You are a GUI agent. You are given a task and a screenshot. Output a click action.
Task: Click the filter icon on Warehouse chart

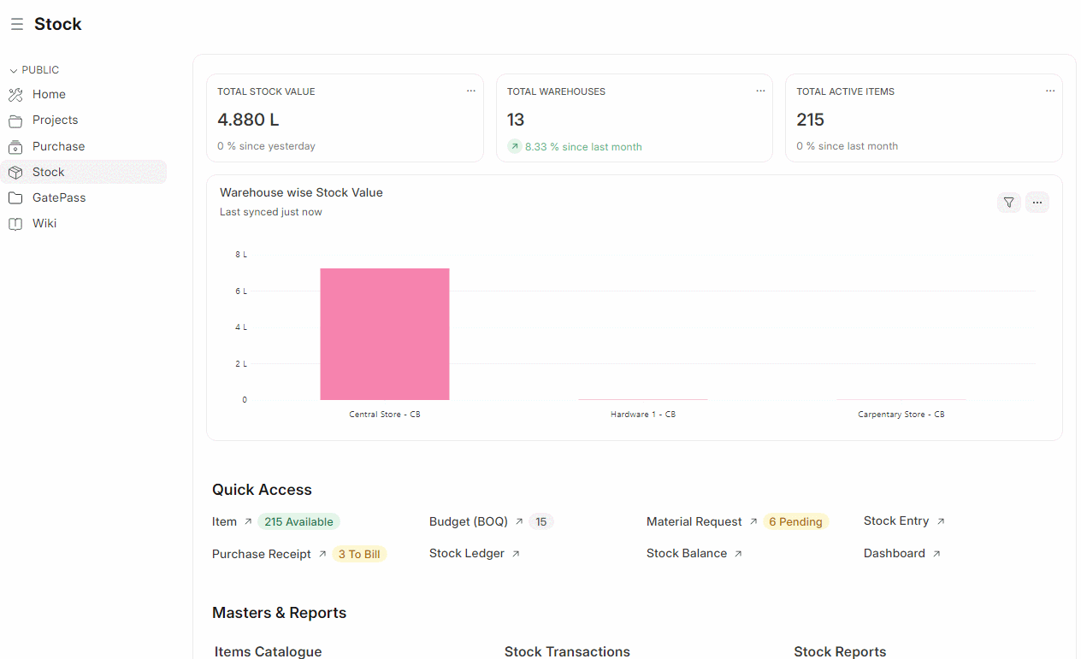coord(1009,203)
